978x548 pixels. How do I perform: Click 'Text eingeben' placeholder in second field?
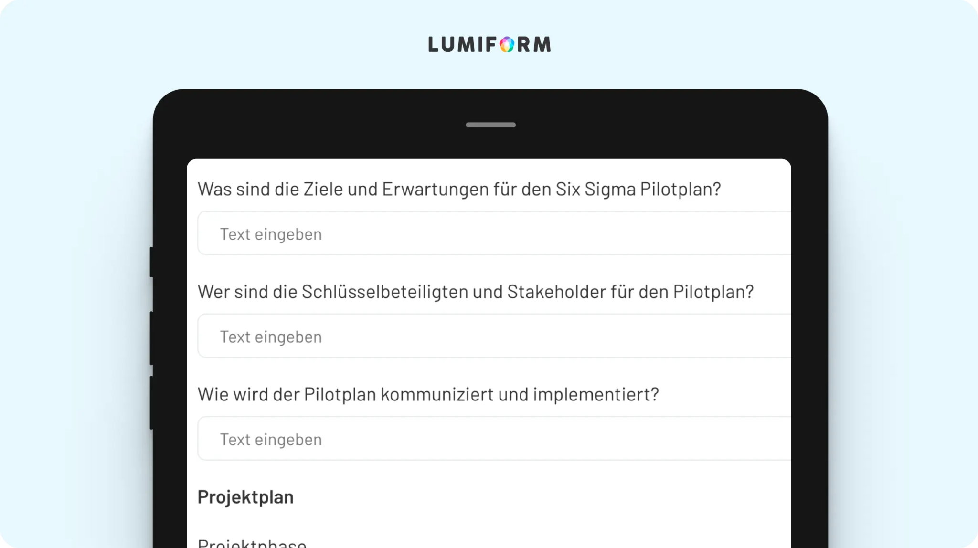271,337
